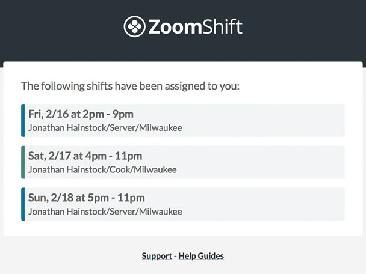Viewport: 366px width, 274px height.
Task: Open the Help Guides link
Action: [x=201, y=256]
